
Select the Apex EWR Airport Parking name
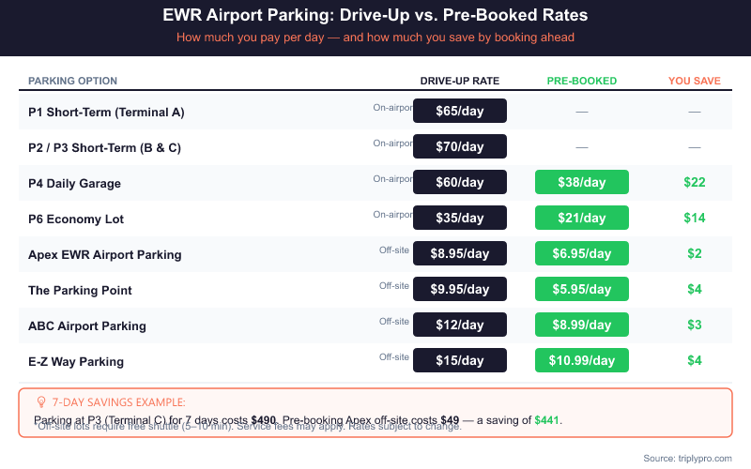coord(104,254)
